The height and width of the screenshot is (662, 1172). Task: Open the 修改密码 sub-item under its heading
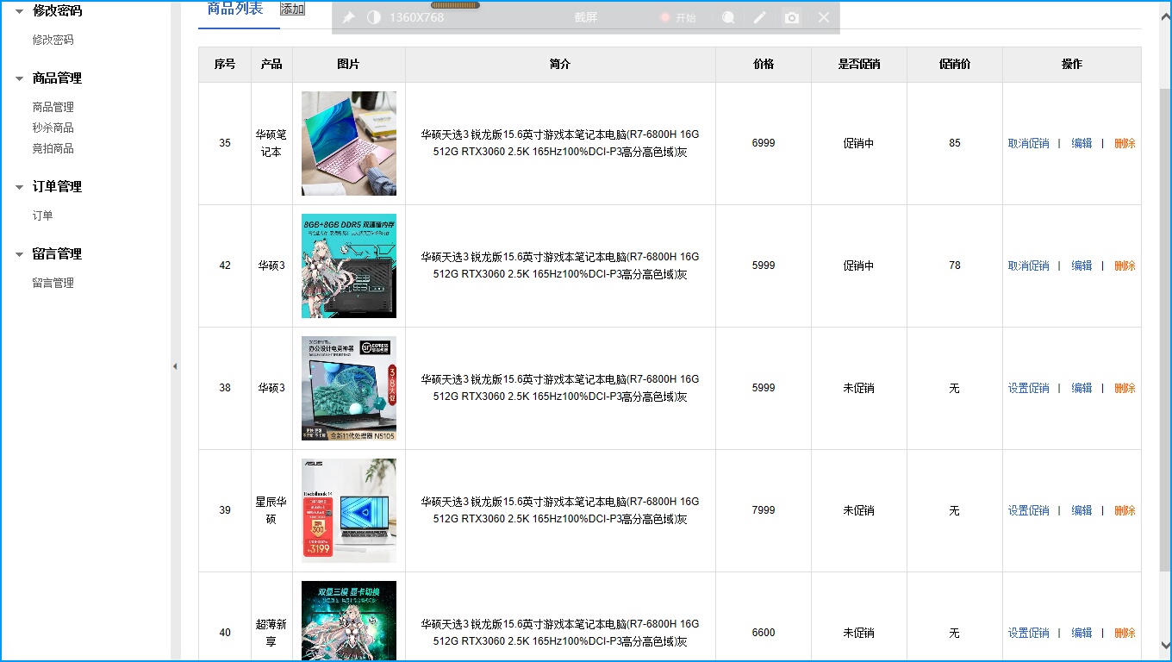(x=53, y=40)
